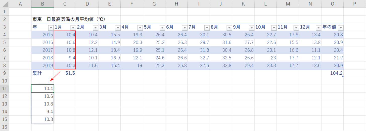The width and height of the screenshot is (366, 131).
Task: Select the 21.2 yearly value for 2018
Action: tap(333, 58)
